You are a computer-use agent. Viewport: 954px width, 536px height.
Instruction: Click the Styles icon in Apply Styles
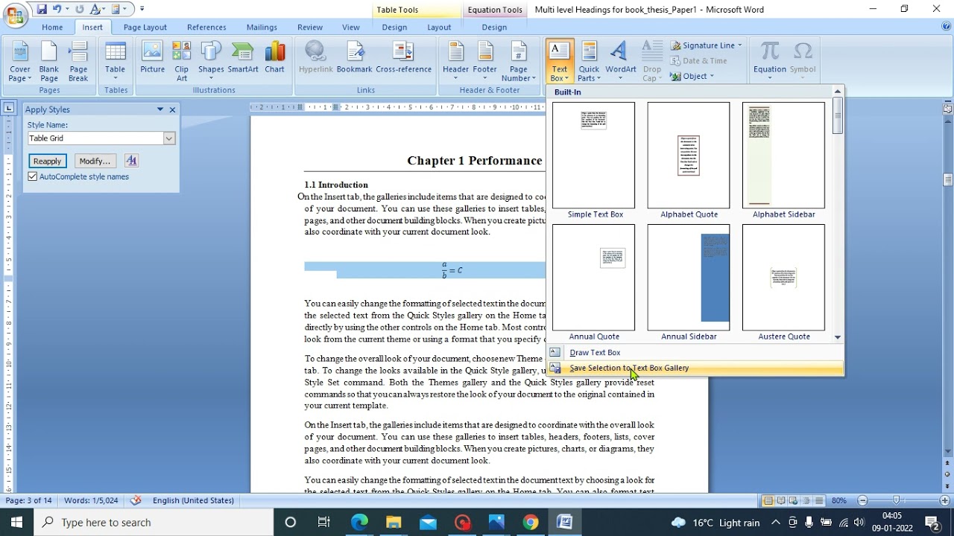131,161
